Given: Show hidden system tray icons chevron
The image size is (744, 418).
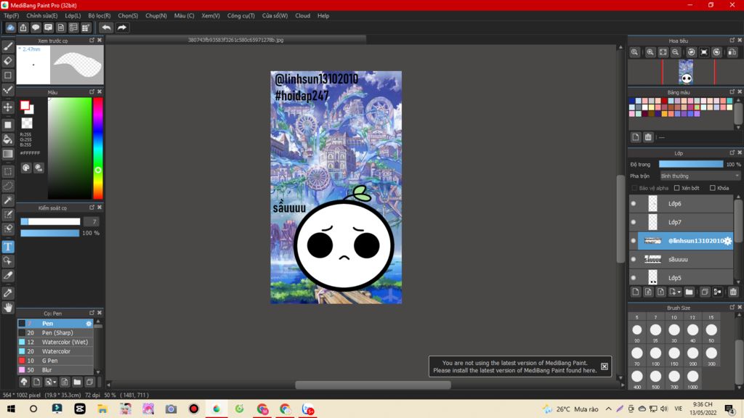Looking at the screenshot, I should click(x=609, y=409).
